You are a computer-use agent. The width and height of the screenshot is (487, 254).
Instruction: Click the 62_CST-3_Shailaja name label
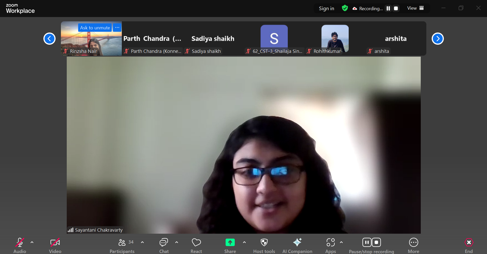pyautogui.click(x=277, y=51)
